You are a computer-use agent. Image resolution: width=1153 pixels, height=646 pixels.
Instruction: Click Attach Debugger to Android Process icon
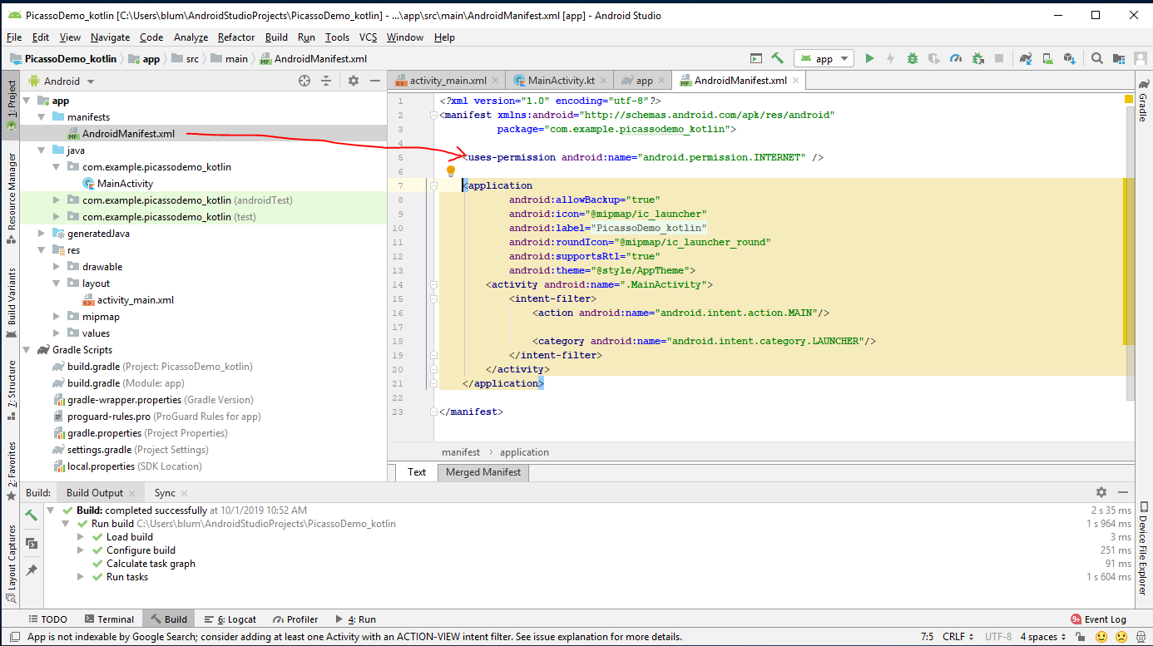coord(977,58)
